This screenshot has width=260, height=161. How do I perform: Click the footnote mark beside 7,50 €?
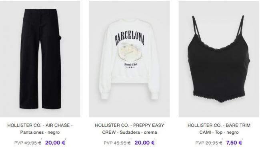(x=242, y=139)
